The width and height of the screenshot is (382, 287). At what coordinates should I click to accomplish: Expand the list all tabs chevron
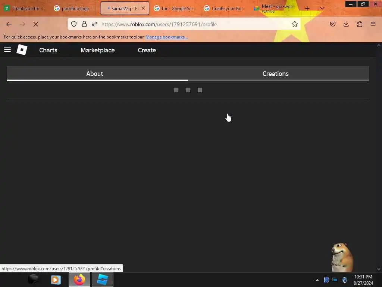click(322, 8)
